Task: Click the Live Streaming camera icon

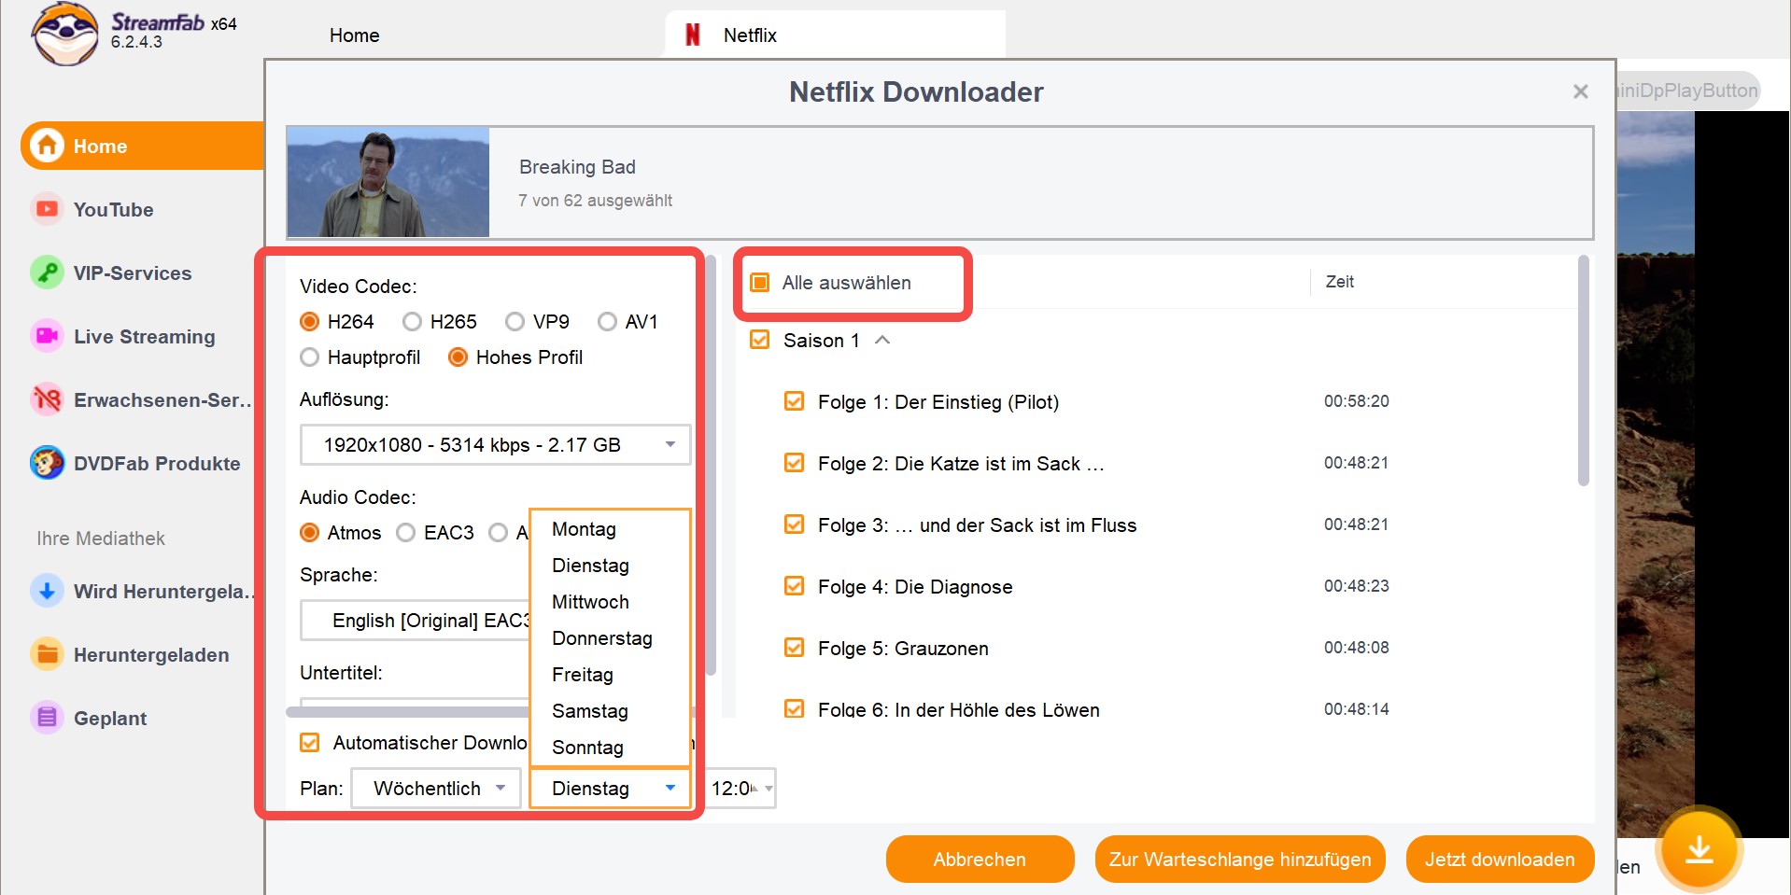Action: (47, 336)
